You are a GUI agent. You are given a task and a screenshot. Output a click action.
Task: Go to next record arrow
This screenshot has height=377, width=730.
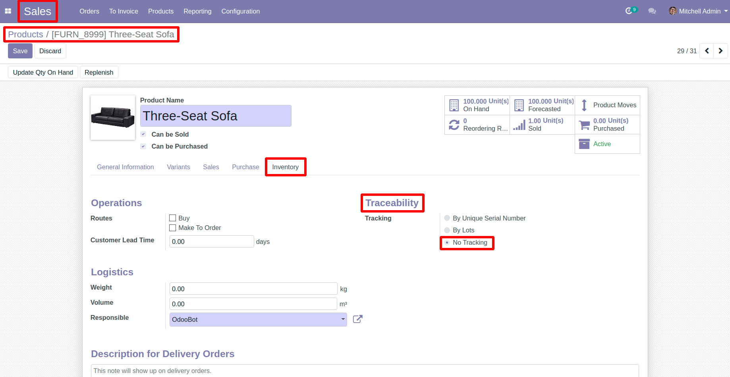(x=720, y=51)
